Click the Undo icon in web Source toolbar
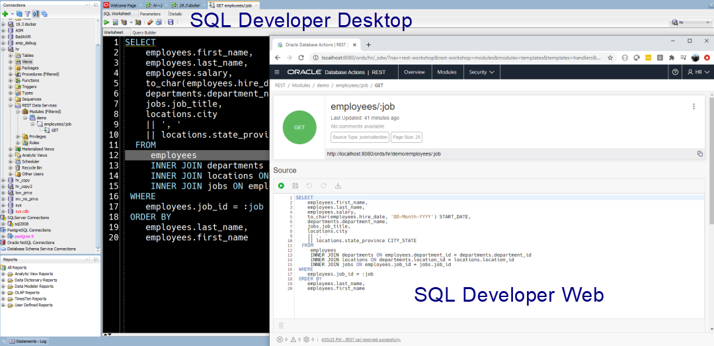 309,185
